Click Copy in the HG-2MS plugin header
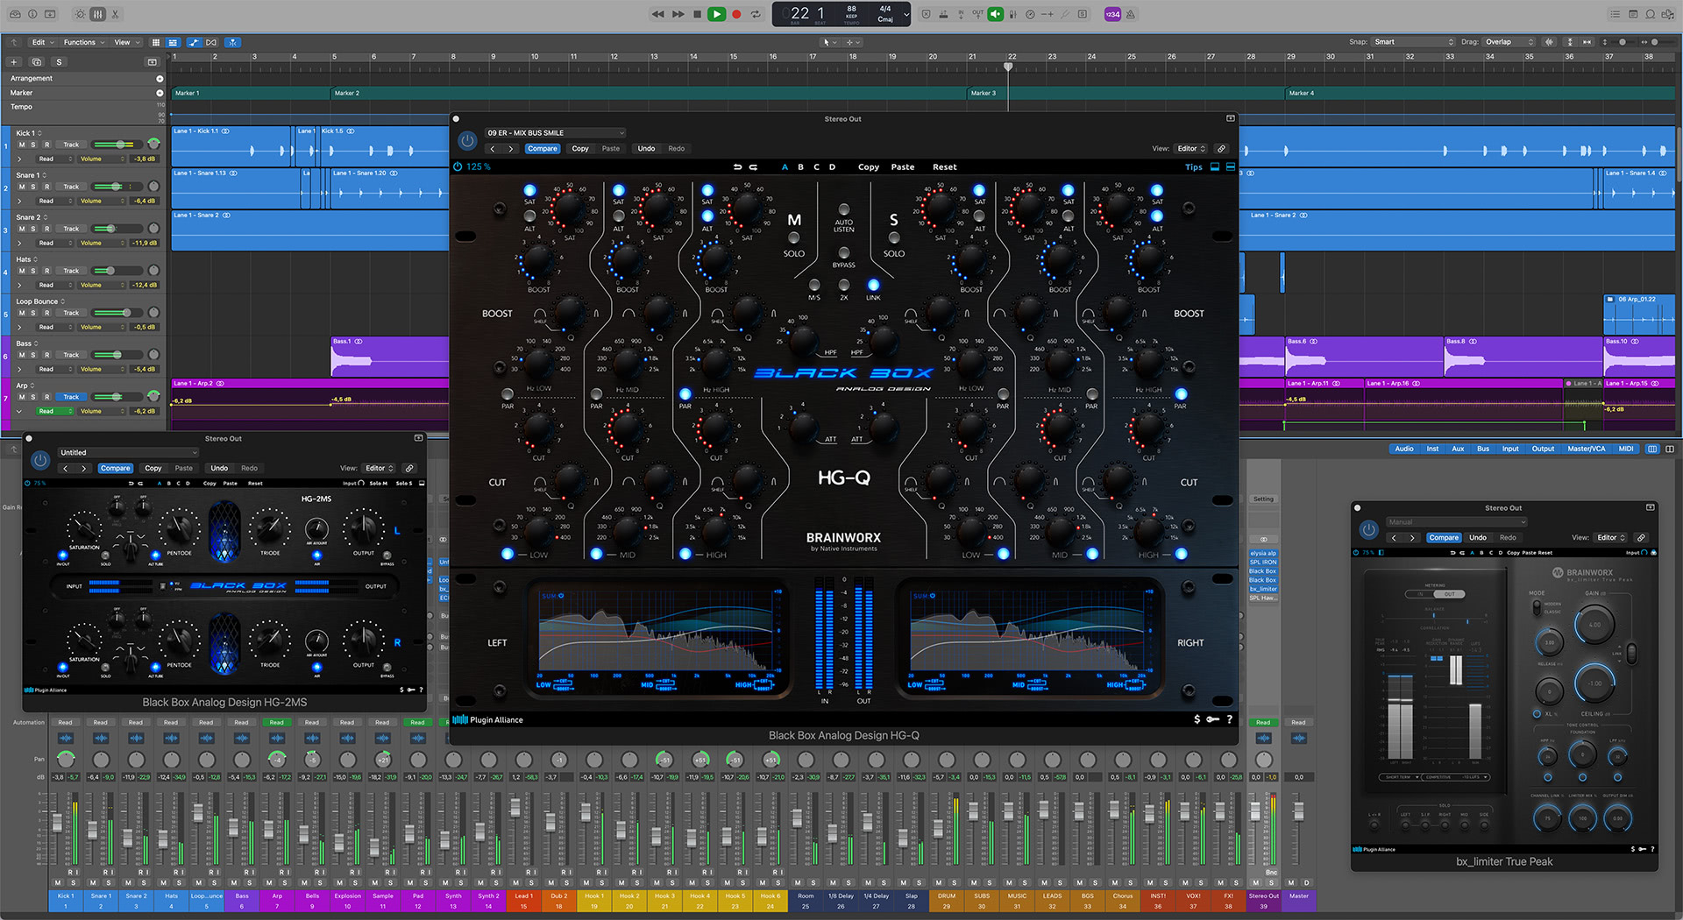 coord(153,469)
